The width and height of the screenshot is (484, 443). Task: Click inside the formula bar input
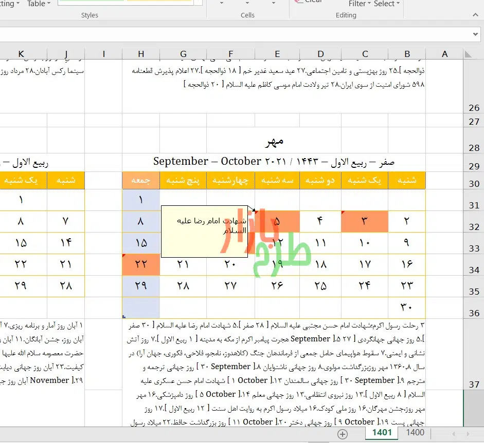coord(231,34)
